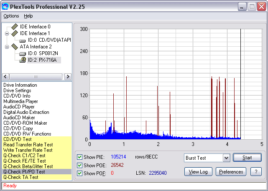The width and height of the screenshot is (268, 191).
Task: Minimize the PlexTools window
Action: [242, 7]
